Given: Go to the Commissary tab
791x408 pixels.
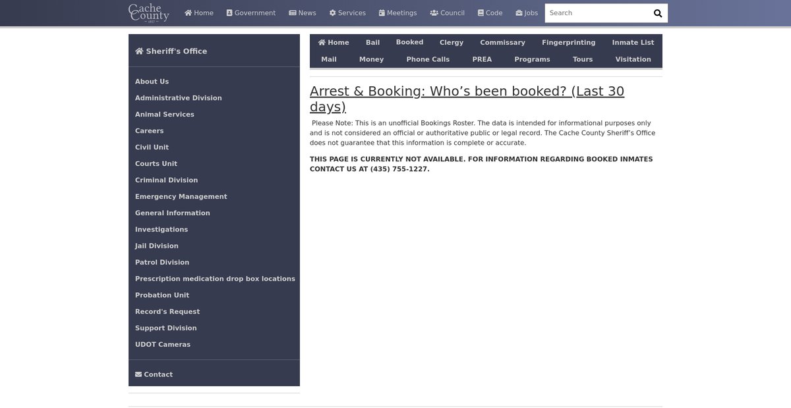Looking at the screenshot, I should [502, 43].
